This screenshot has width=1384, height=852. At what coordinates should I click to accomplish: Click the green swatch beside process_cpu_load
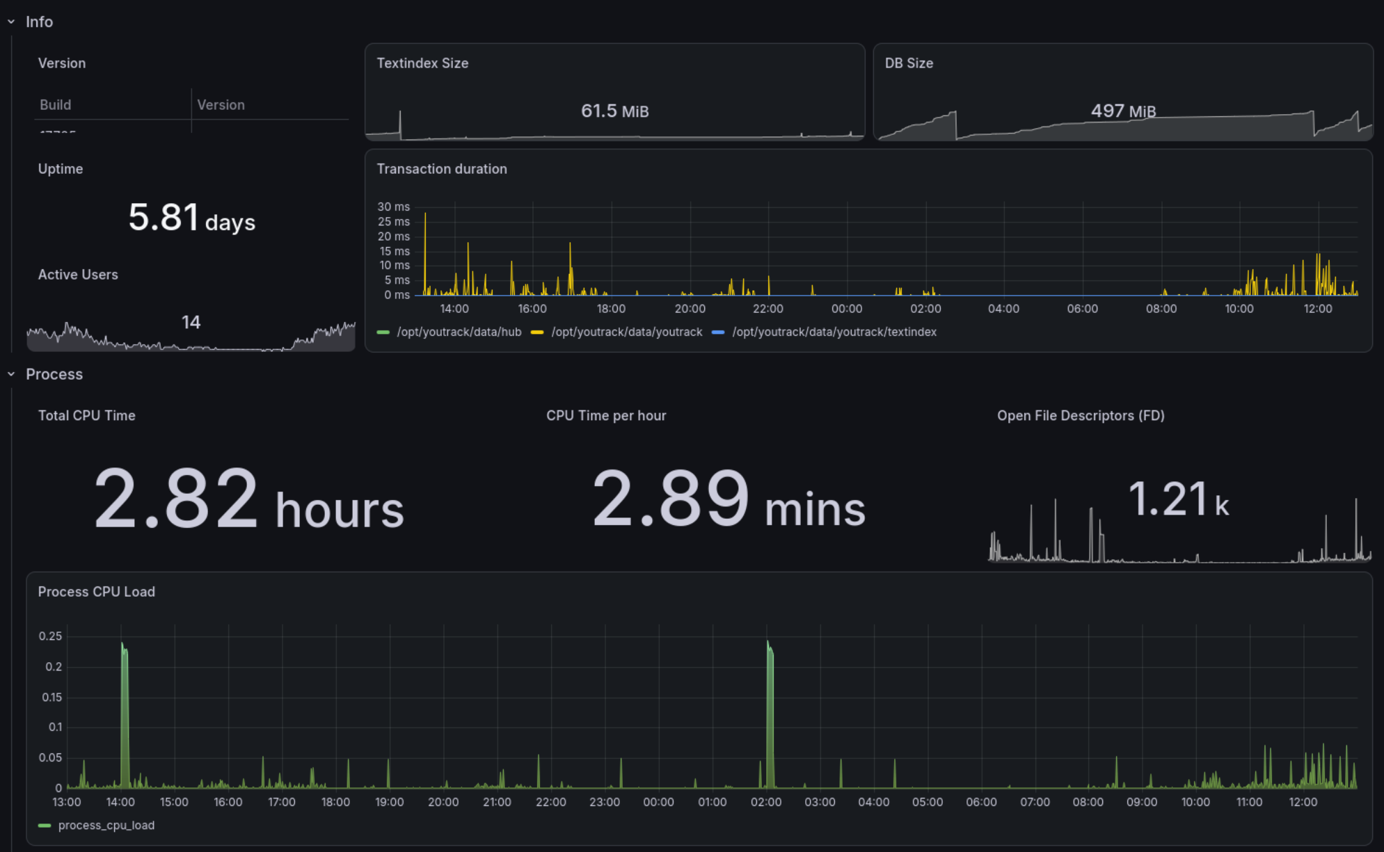45,826
